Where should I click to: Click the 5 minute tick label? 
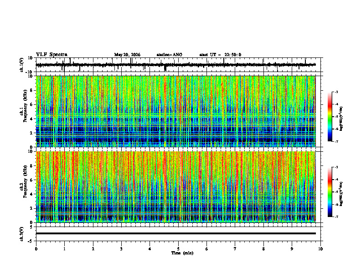(x=178, y=249)
